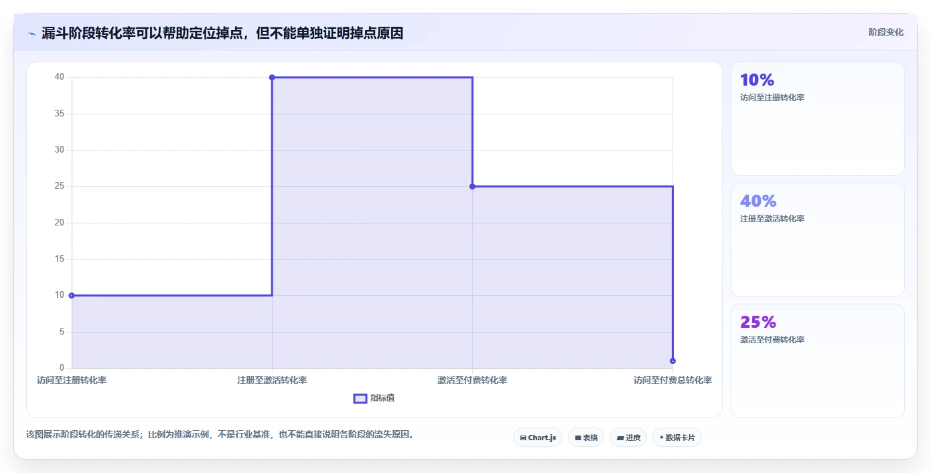Click the x-axis label 注册至激活转化率
The width and height of the screenshot is (931, 473).
[x=272, y=380]
